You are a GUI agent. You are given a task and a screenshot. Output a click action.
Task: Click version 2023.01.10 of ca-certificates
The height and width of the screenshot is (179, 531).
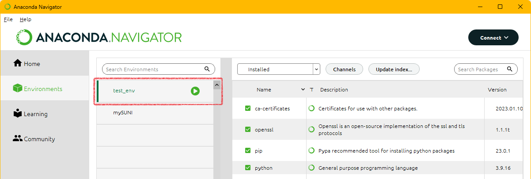(509, 108)
